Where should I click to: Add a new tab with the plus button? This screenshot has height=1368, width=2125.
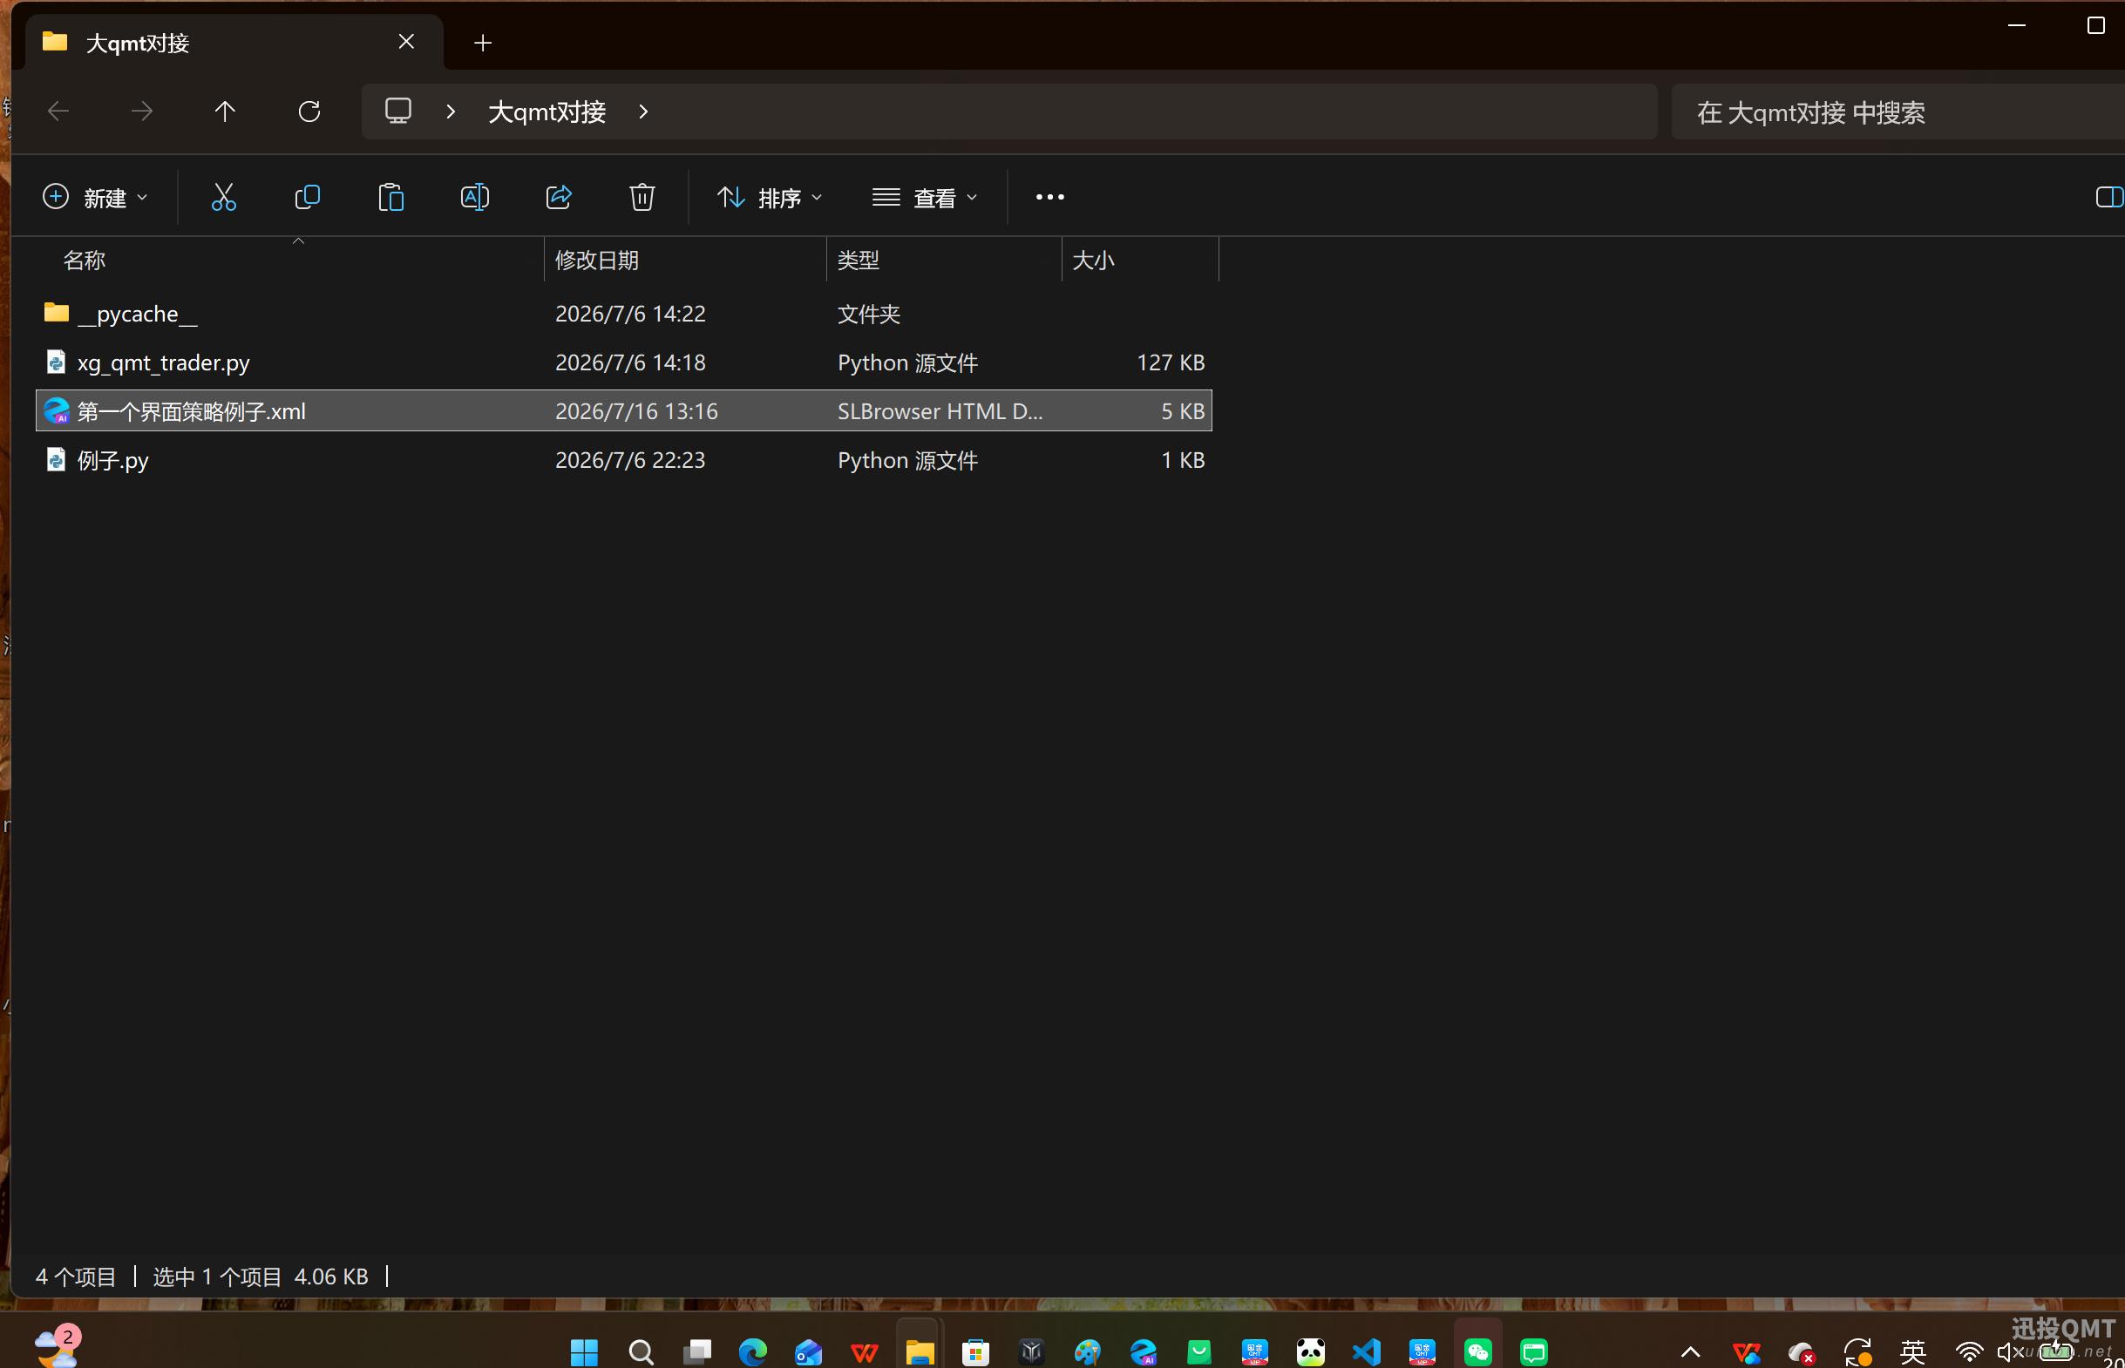(x=482, y=43)
